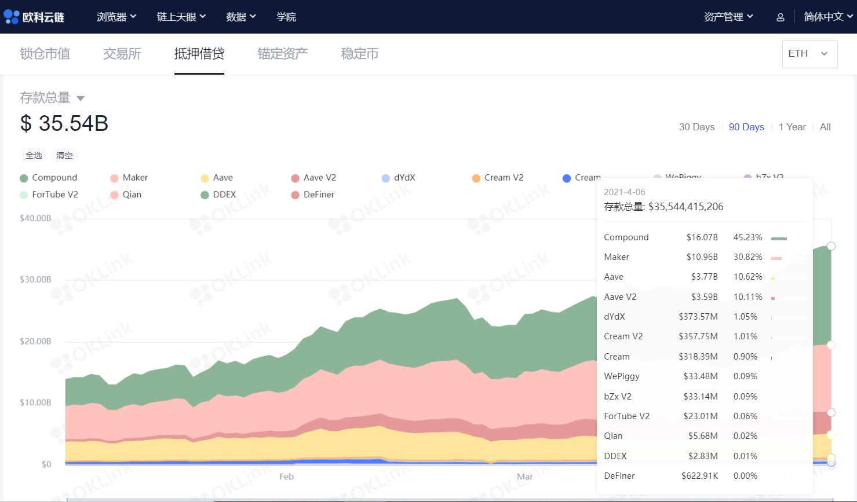This screenshot has width=857, height=502.
Task: Click the Mar axis label
Action: click(524, 477)
